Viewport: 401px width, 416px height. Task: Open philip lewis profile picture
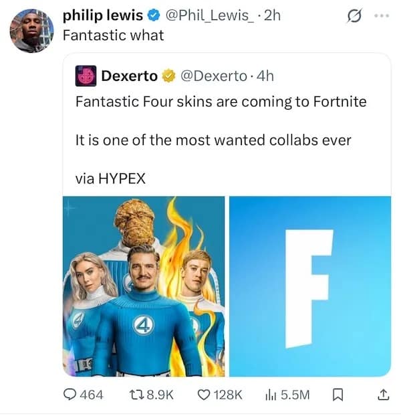click(31, 31)
